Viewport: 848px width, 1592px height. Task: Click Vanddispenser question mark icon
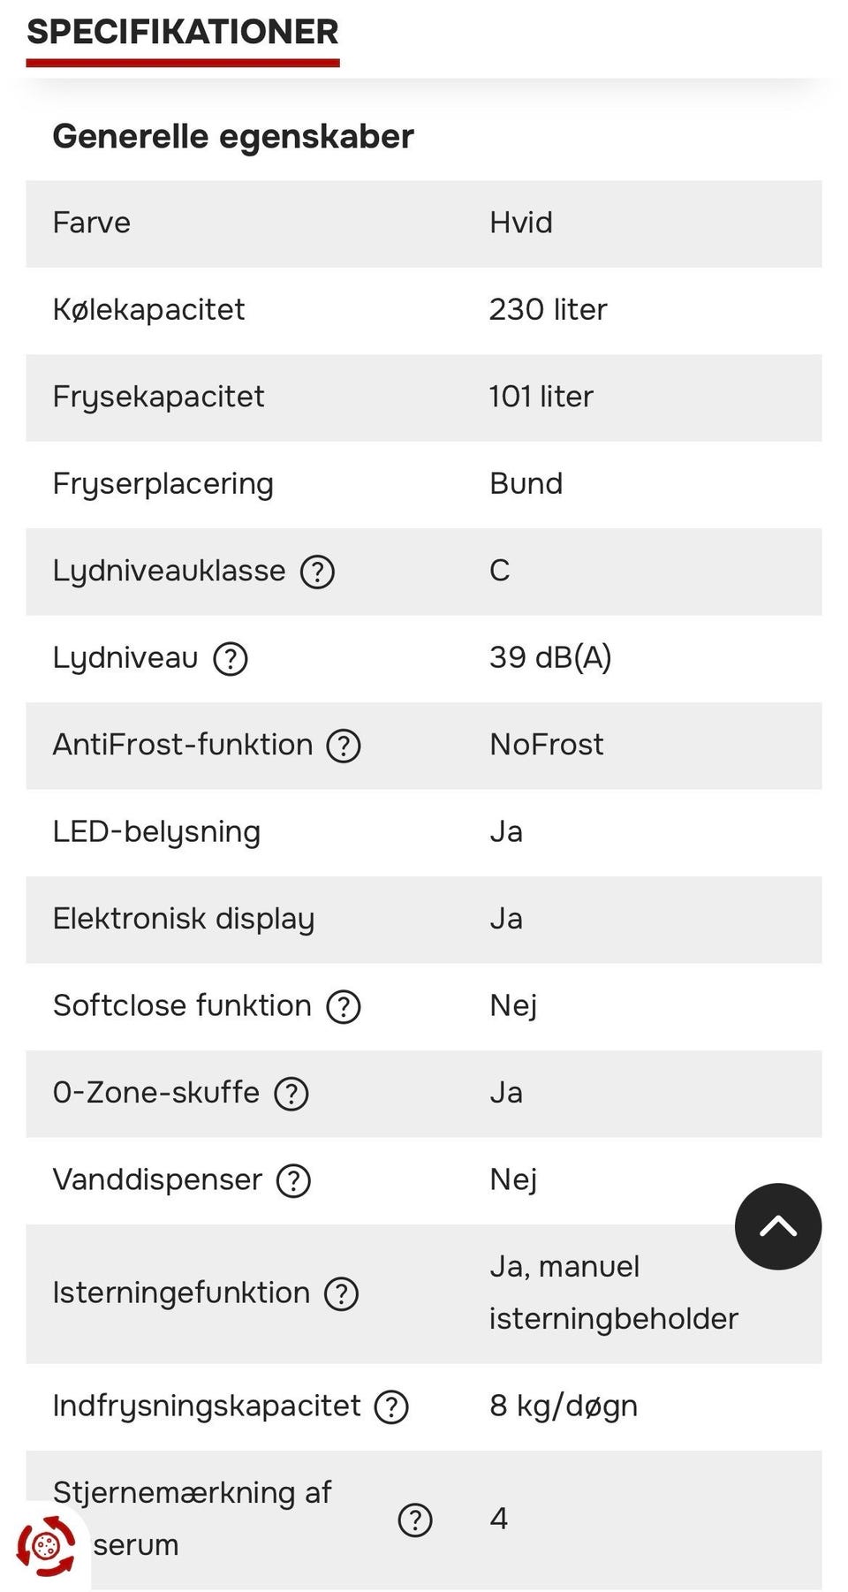(x=293, y=1180)
